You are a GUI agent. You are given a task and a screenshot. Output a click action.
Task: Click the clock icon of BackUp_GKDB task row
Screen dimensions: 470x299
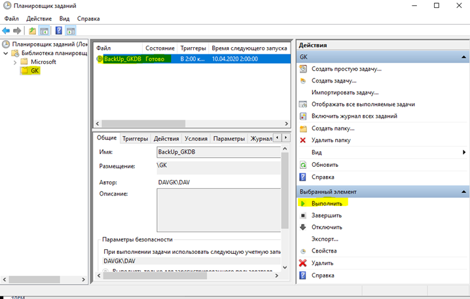click(99, 59)
